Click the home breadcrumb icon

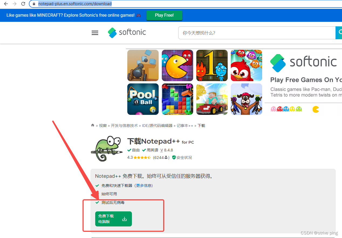click(x=93, y=125)
